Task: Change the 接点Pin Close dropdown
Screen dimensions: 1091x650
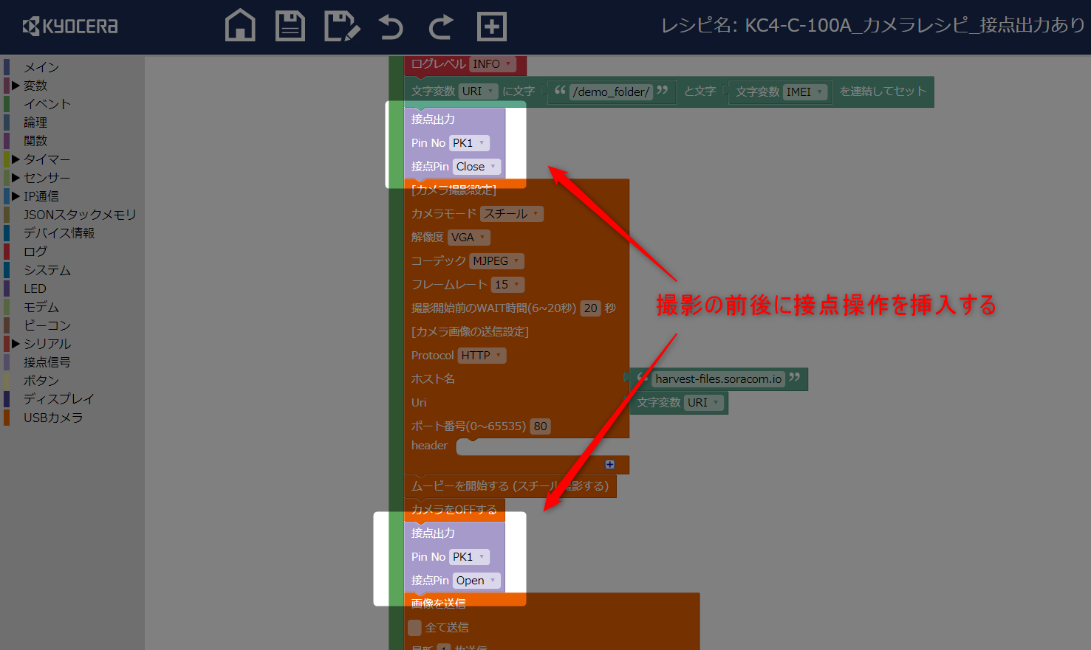Action: 476,166
